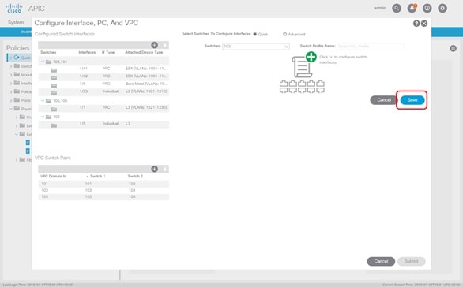Select VPC pair row with domain 105

point(104,197)
